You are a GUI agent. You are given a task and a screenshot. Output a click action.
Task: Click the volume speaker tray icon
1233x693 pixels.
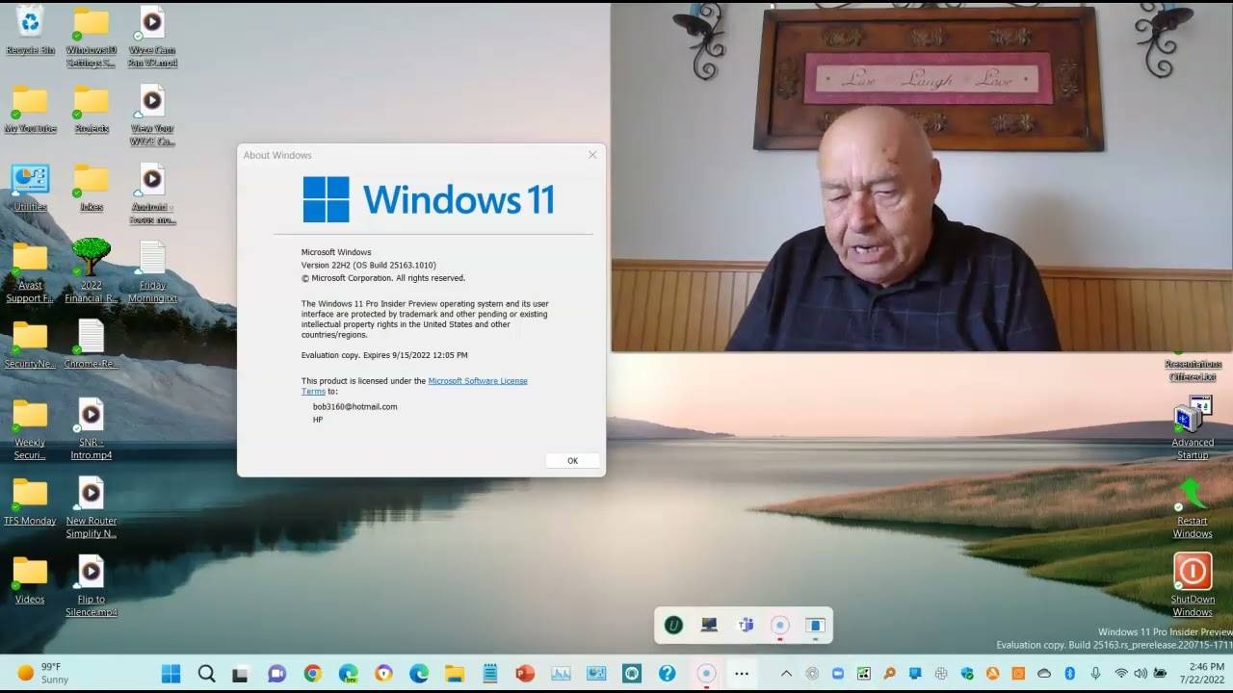pyautogui.click(x=1141, y=674)
